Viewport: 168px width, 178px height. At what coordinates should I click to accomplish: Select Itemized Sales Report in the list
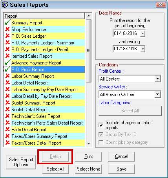[x=44, y=56]
